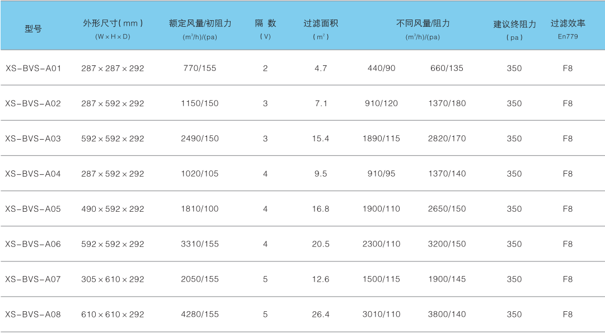Screen dimensions: 605x333
Task: Select model cell XS-BVS-A03
Action: point(33,139)
